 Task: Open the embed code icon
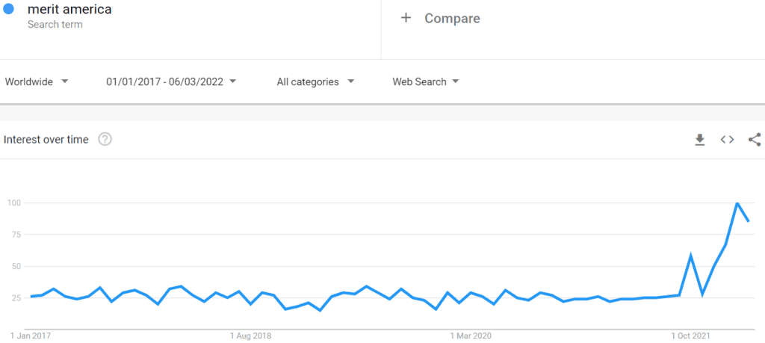(727, 140)
